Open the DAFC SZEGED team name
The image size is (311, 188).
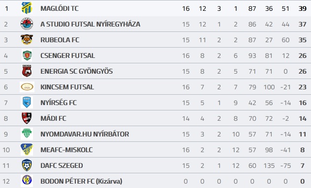(x=62, y=165)
